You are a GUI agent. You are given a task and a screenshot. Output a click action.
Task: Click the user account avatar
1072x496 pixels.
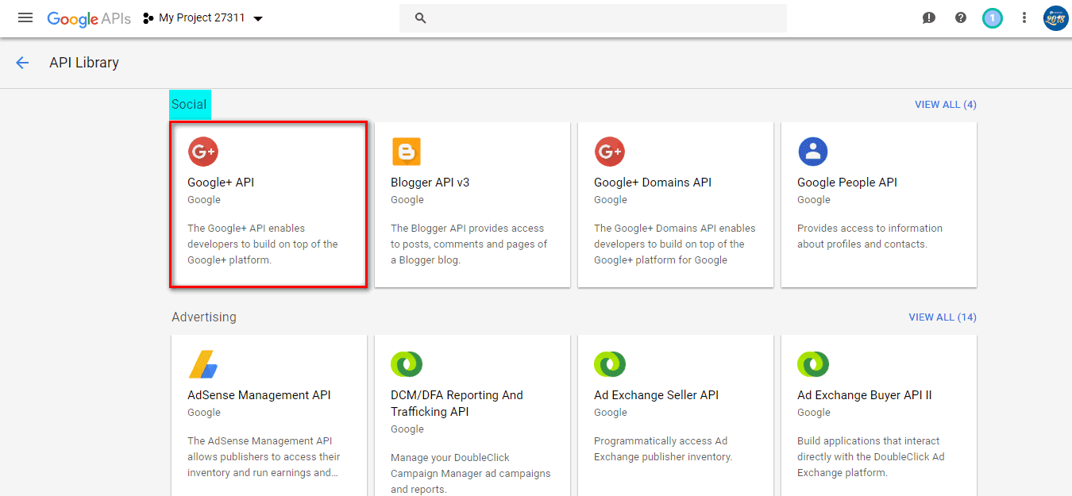[1055, 17]
